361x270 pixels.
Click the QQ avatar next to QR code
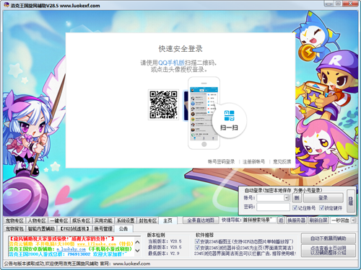[186, 106]
